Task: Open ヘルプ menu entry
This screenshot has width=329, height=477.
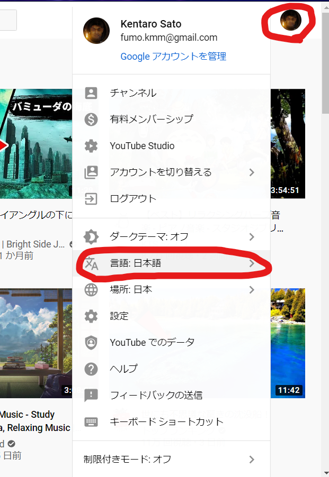Action: (x=171, y=369)
